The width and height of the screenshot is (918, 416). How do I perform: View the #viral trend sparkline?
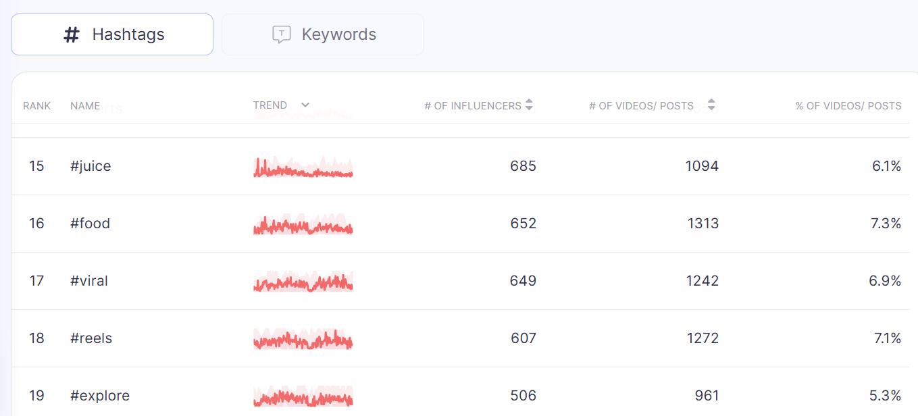(303, 282)
